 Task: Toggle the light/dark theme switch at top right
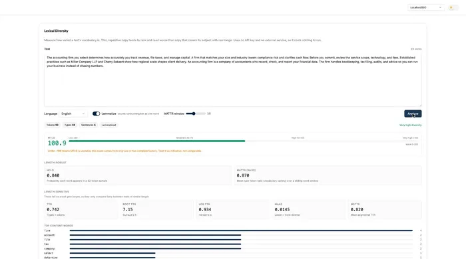[x=453, y=7]
